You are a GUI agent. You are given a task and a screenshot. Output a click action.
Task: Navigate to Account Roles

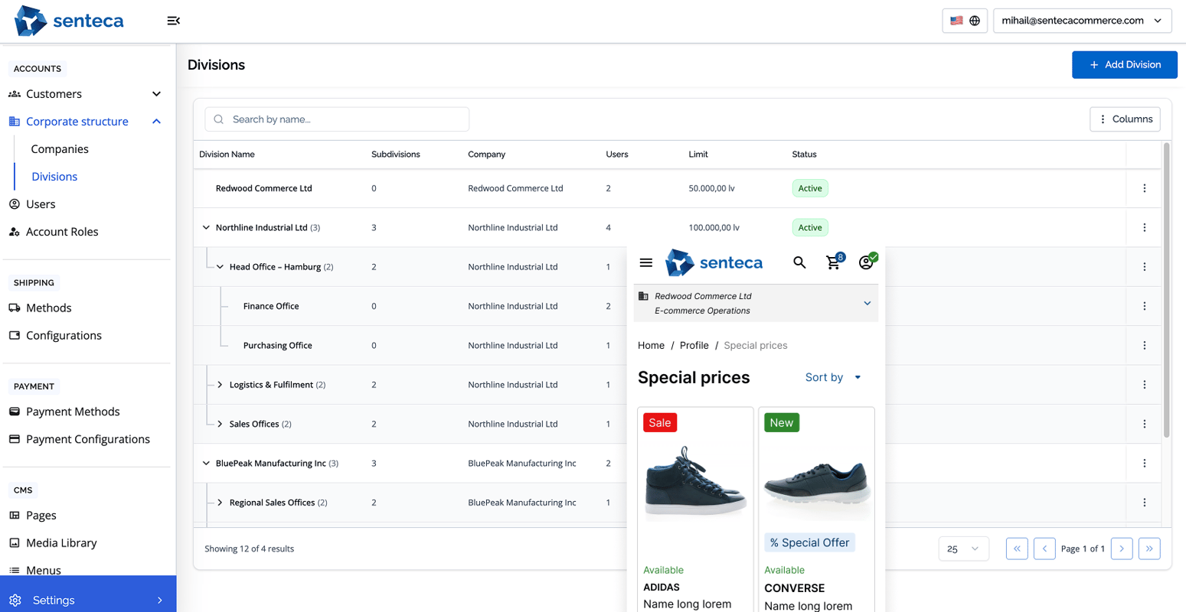click(x=62, y=232)
